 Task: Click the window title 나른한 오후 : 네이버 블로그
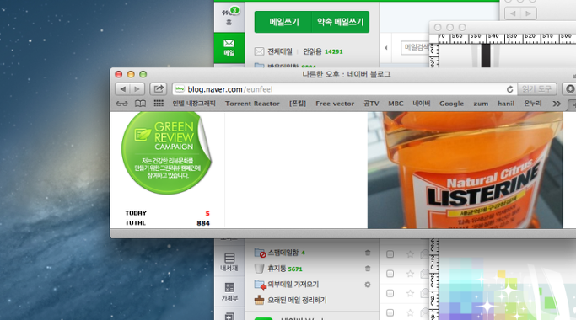pos(346,74)
